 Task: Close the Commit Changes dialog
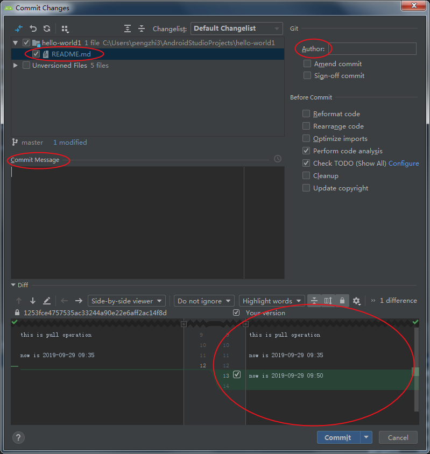[x=414, y=5]
